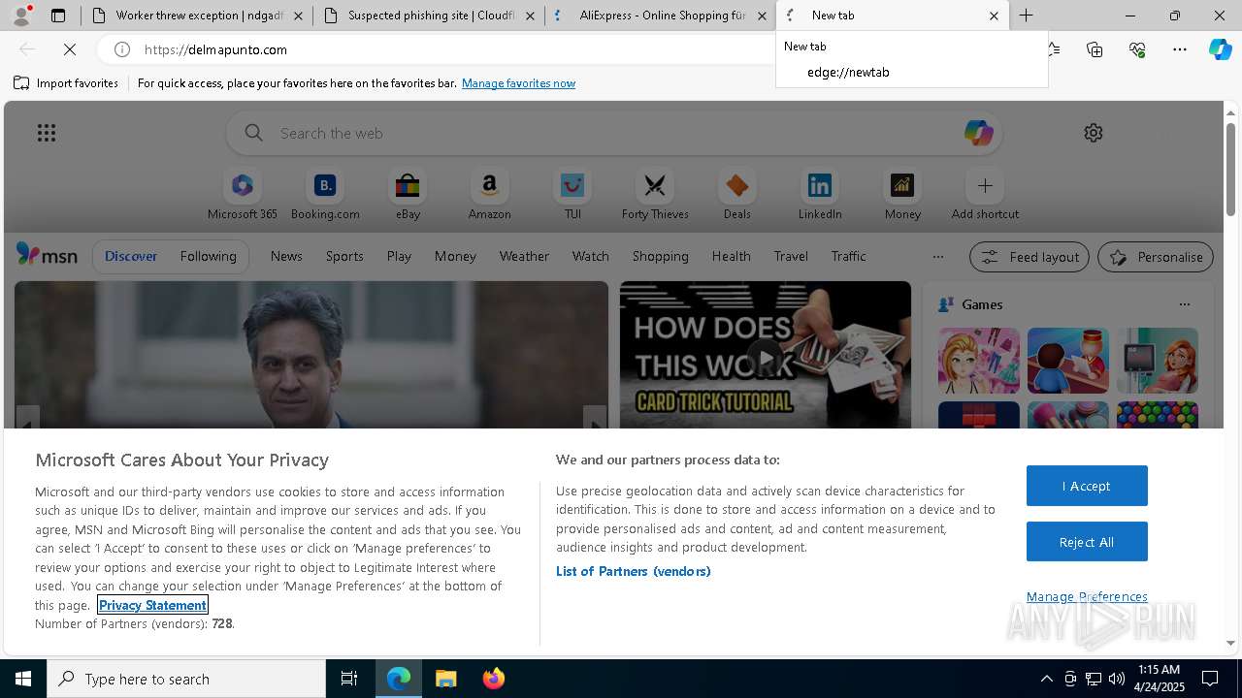Open Deals shortcut tile
The image size is (1242, 698).
coord(737,195)
